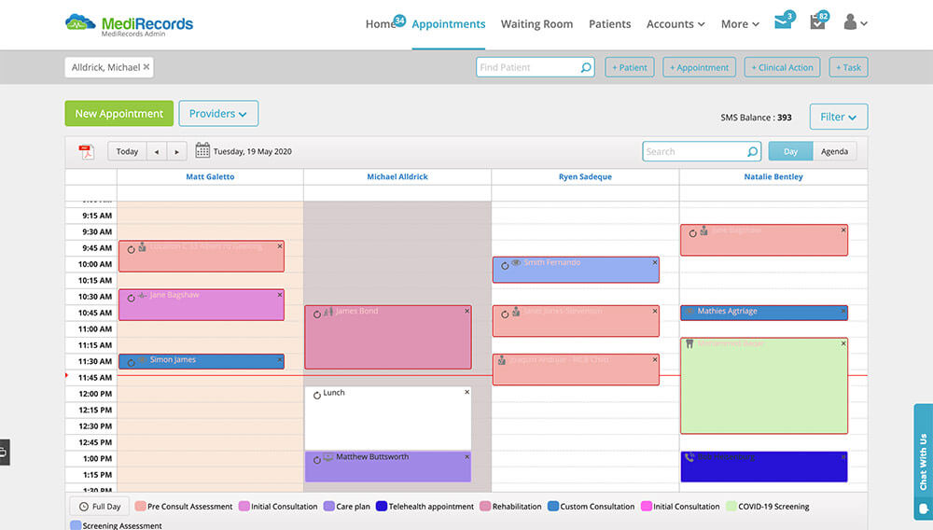
Task: Close the Lunch appointment block
Action: point(467,392)
